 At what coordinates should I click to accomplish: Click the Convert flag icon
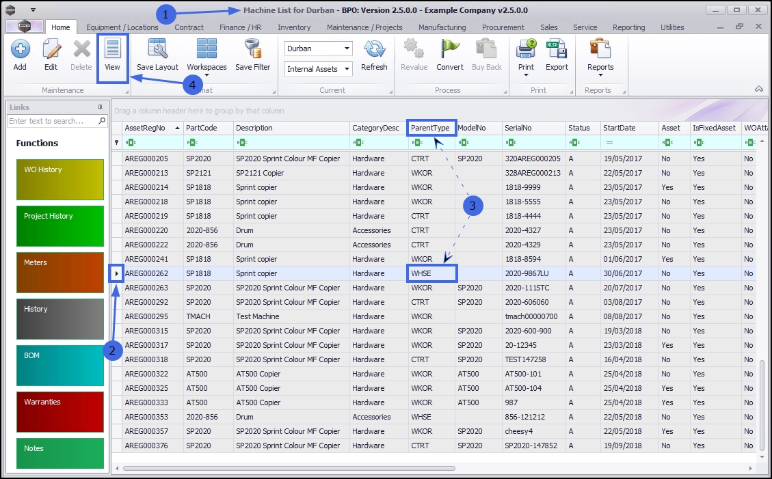(450, 50)
